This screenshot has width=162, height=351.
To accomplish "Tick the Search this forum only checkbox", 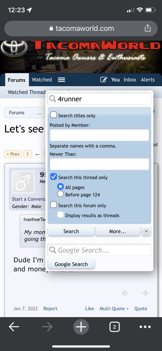I will click(54, 205).
